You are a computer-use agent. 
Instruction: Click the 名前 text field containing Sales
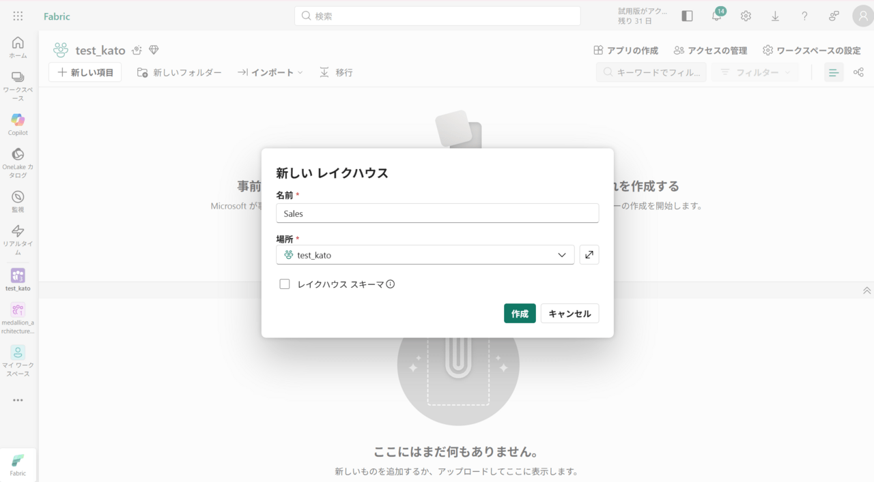(x=437, y=213)
